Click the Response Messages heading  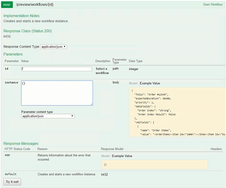tap(21, 144)
